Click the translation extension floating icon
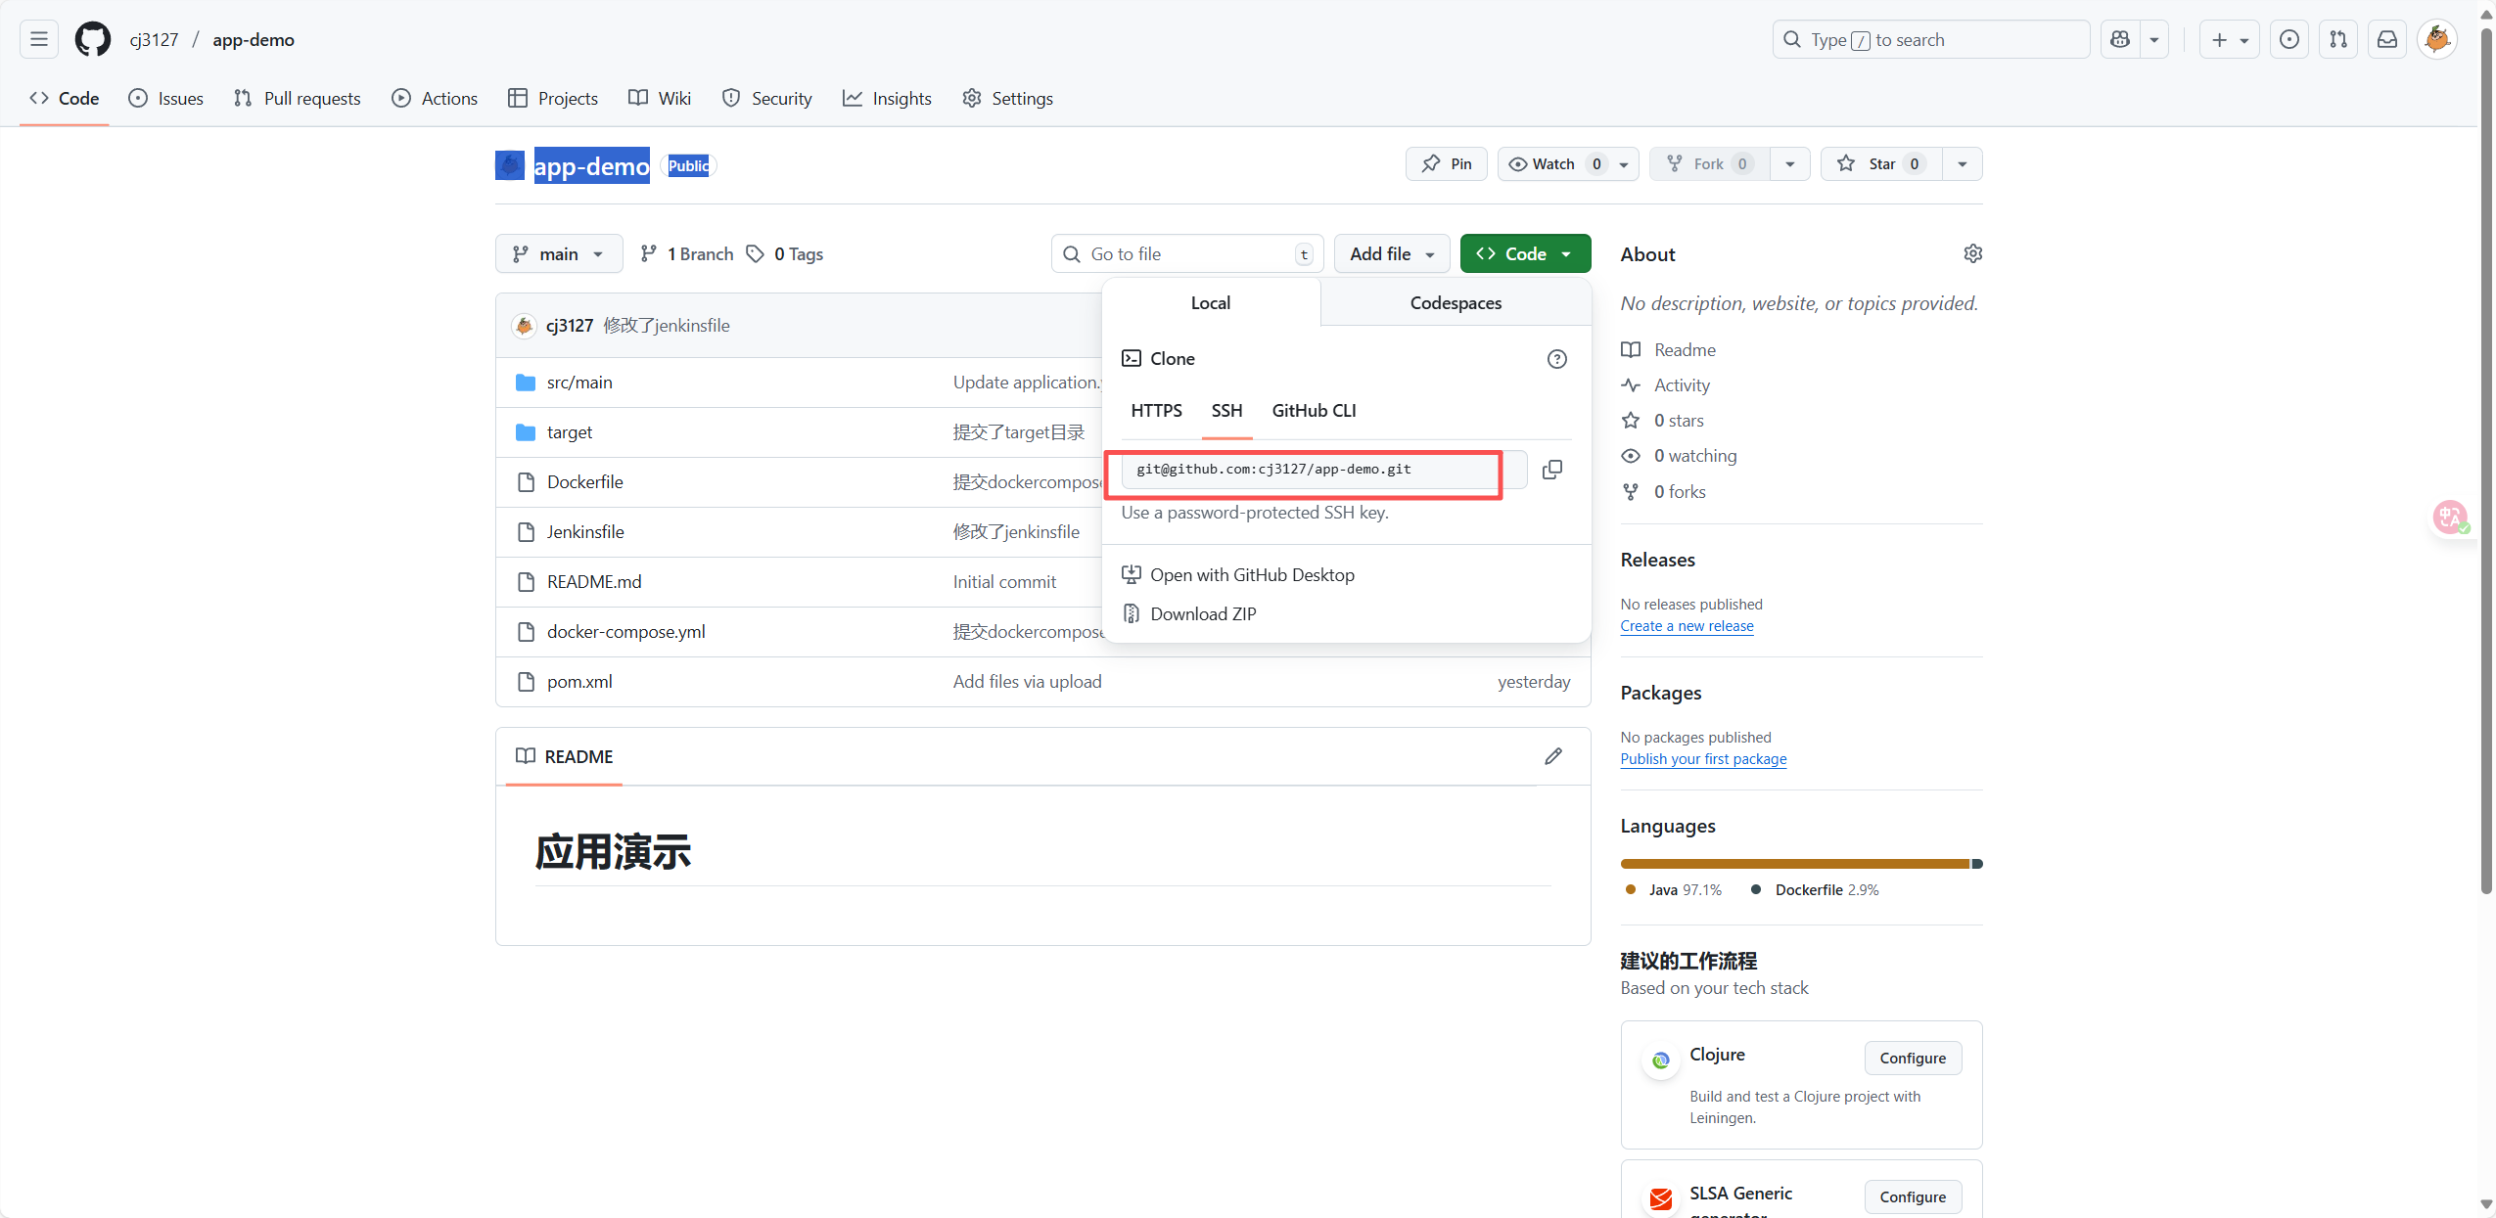The width and height of the screenshot is (2496, 1218). (x=2450, y=518)
